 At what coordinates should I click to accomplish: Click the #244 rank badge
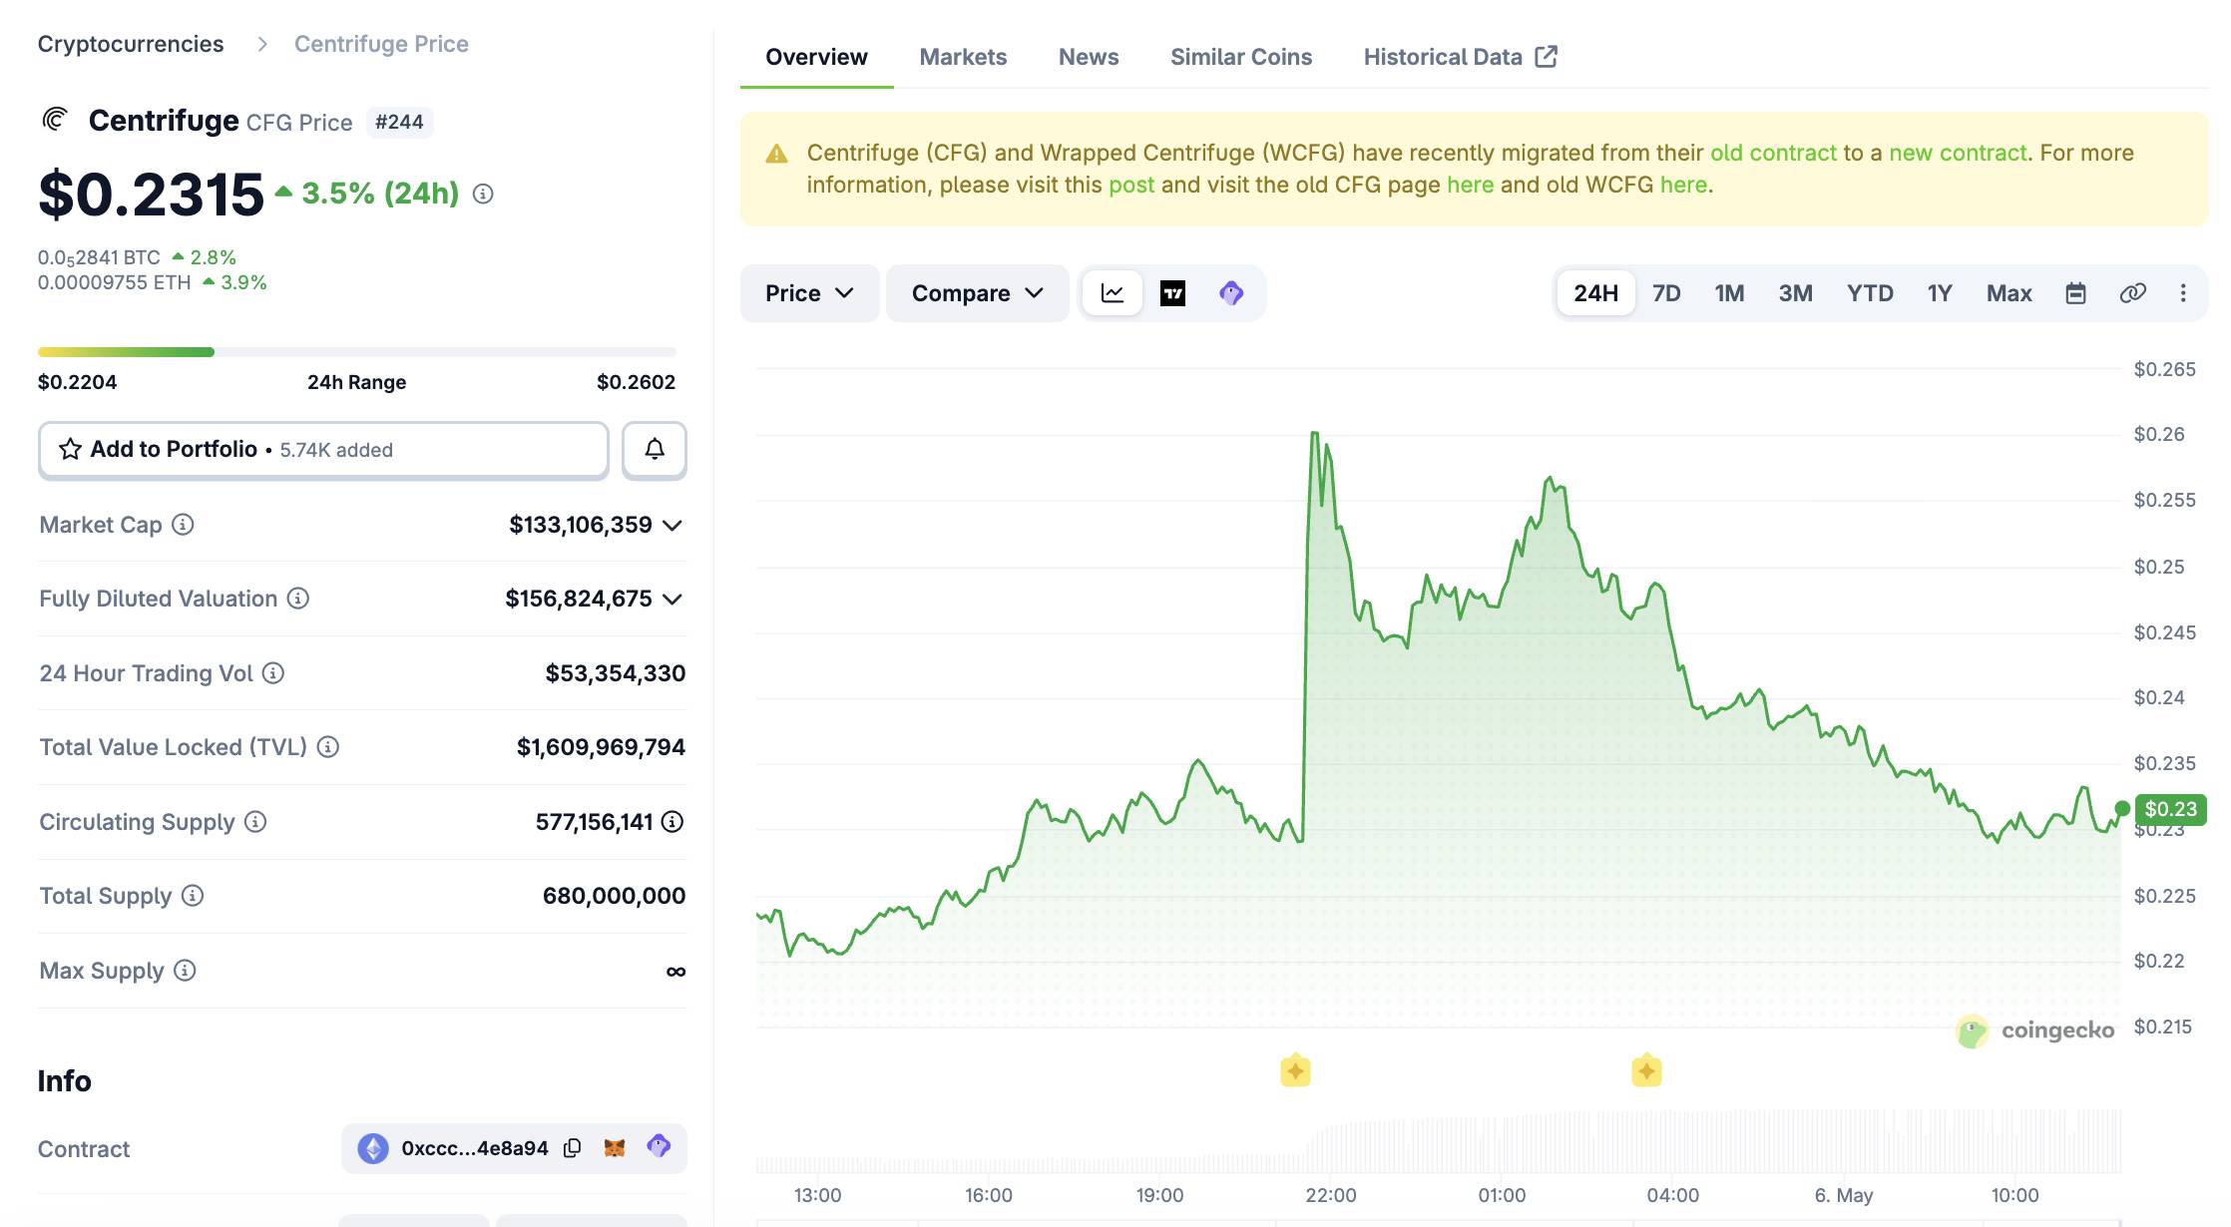(x=399, y=122)
